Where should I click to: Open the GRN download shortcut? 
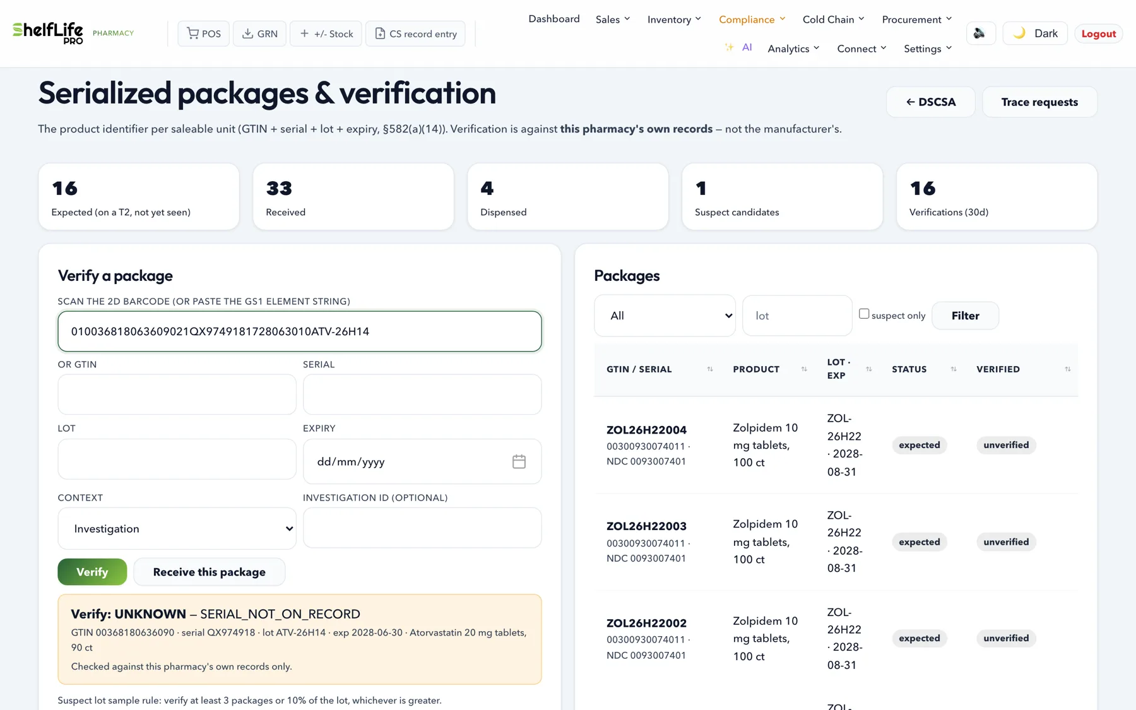pos(259,33)
